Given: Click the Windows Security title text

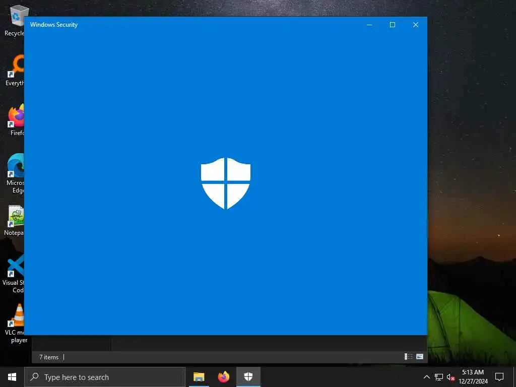Looking at the screenshot, I should click(54, 25).
